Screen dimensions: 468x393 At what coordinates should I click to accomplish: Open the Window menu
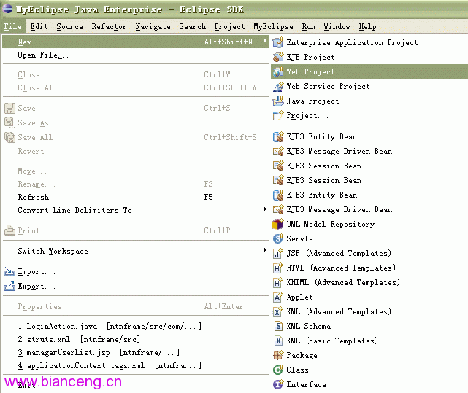(337, 26)
